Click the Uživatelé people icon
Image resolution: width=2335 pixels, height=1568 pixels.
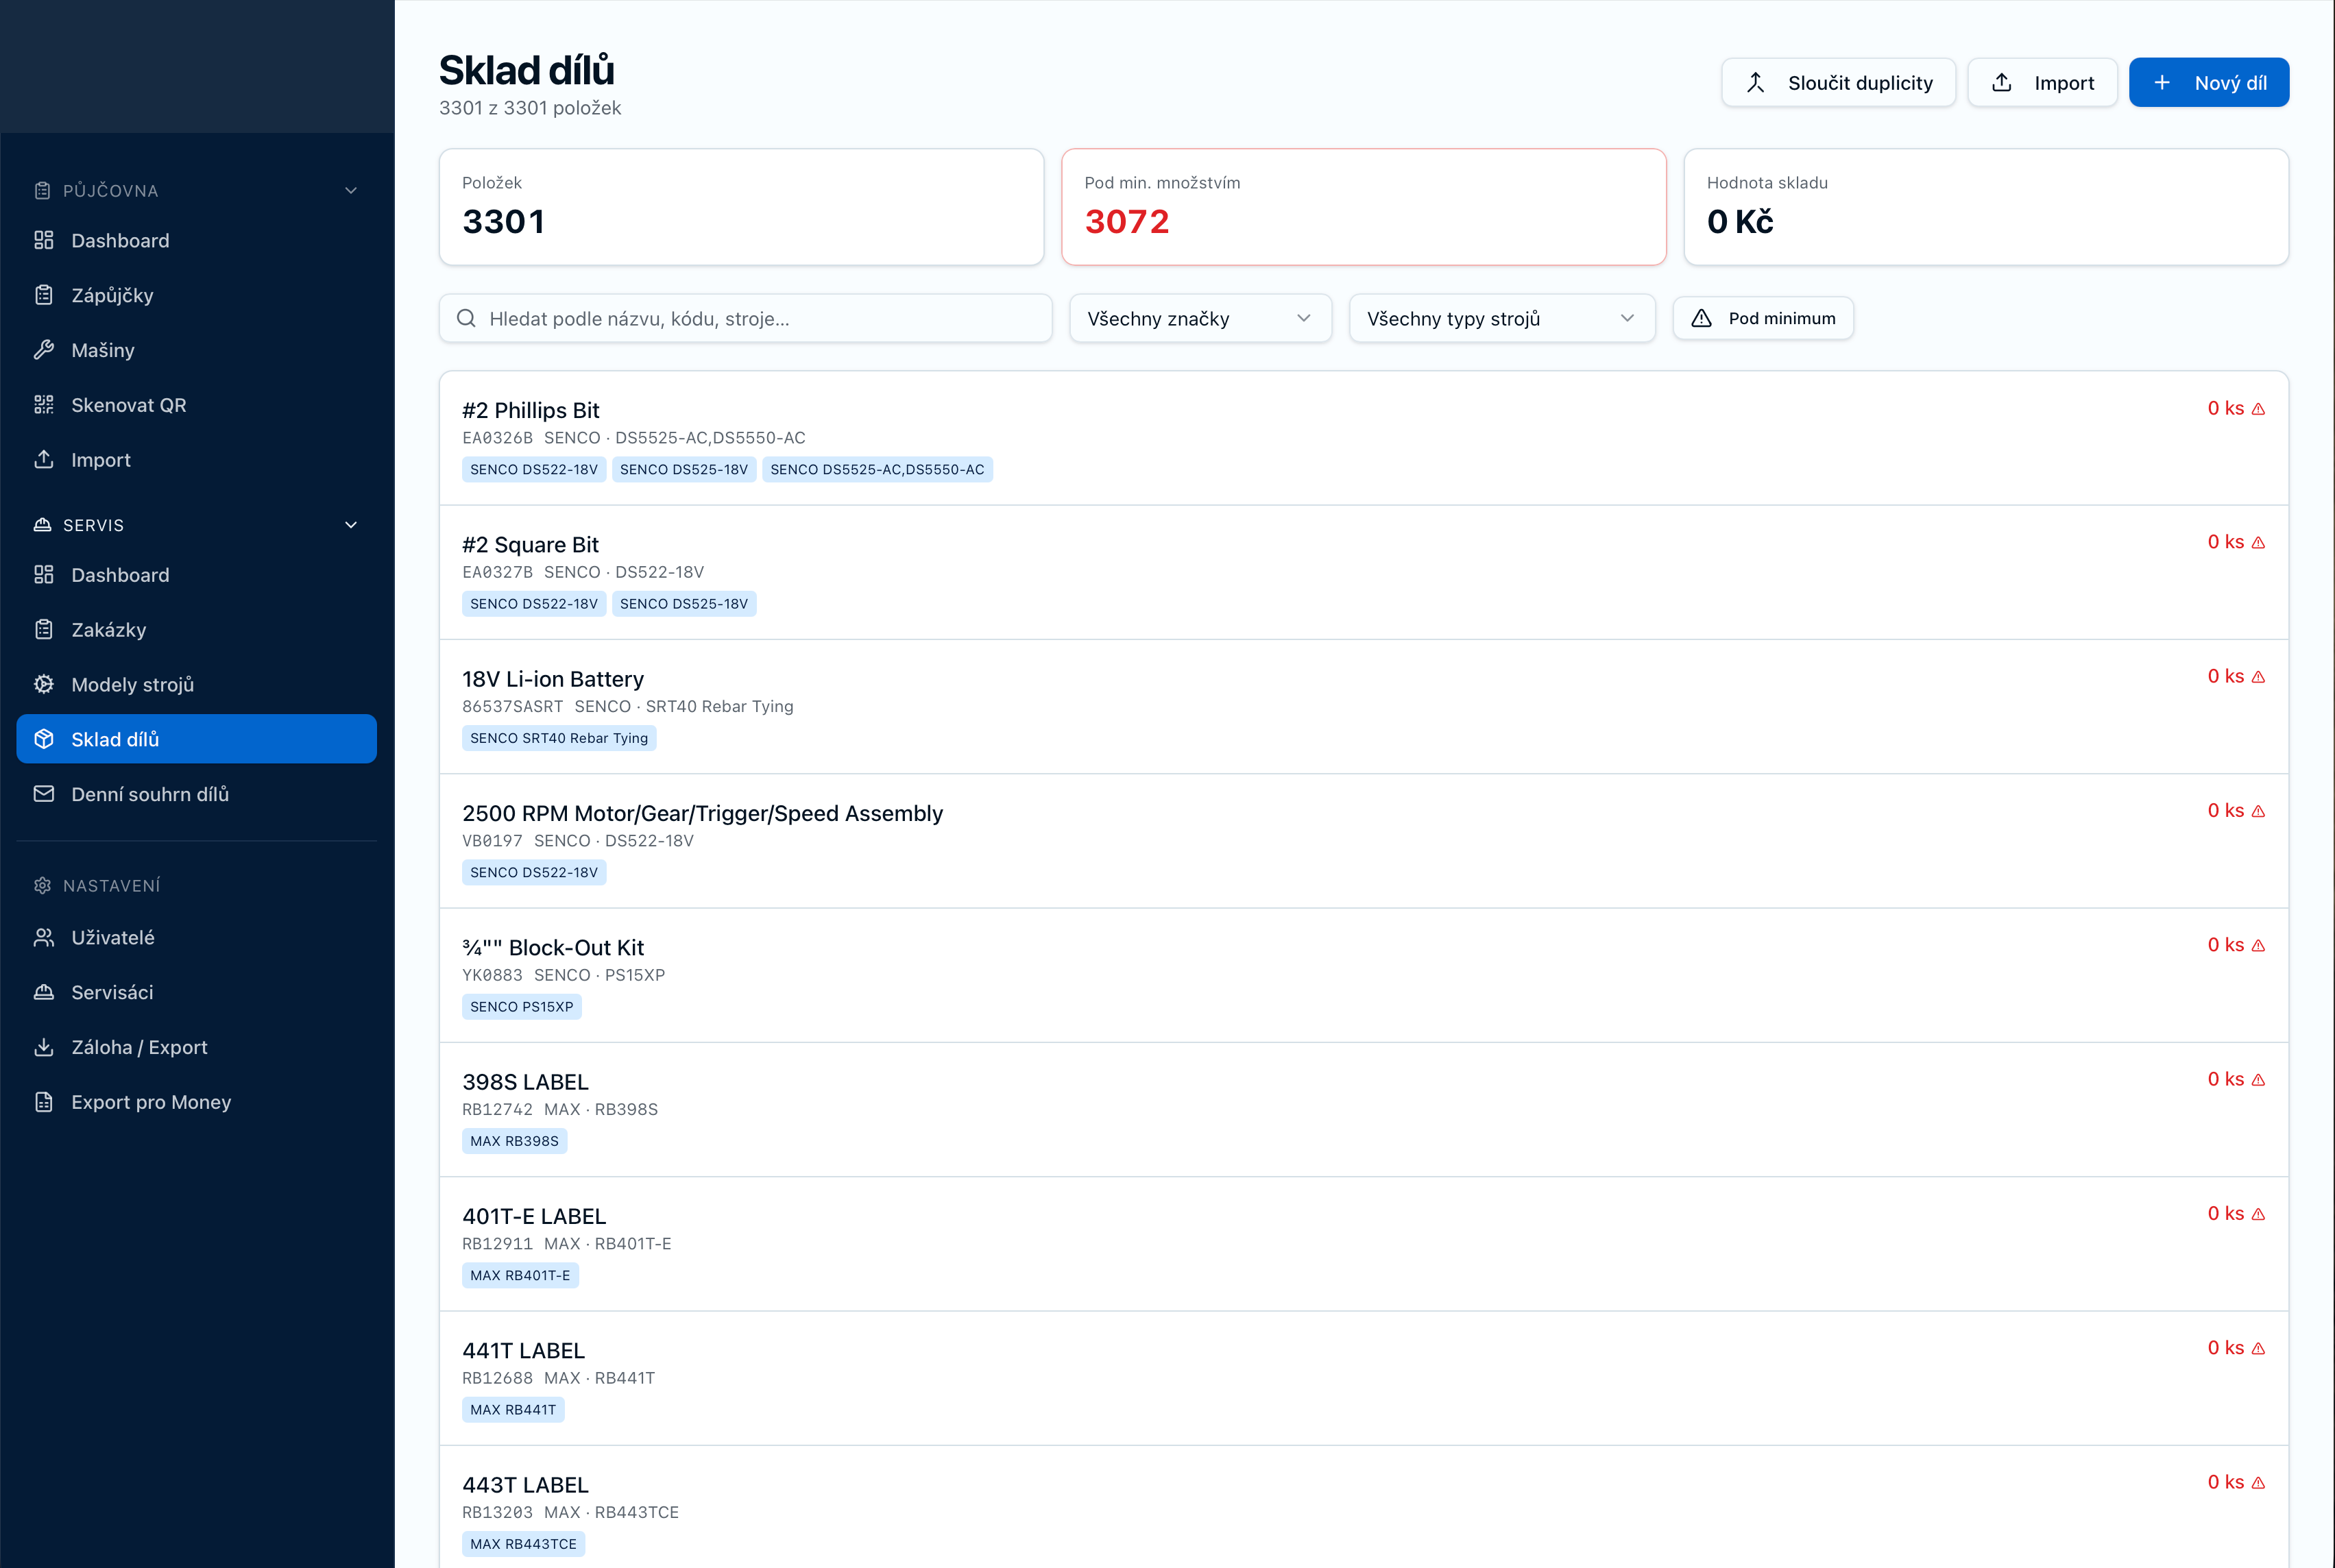[43, 938]
